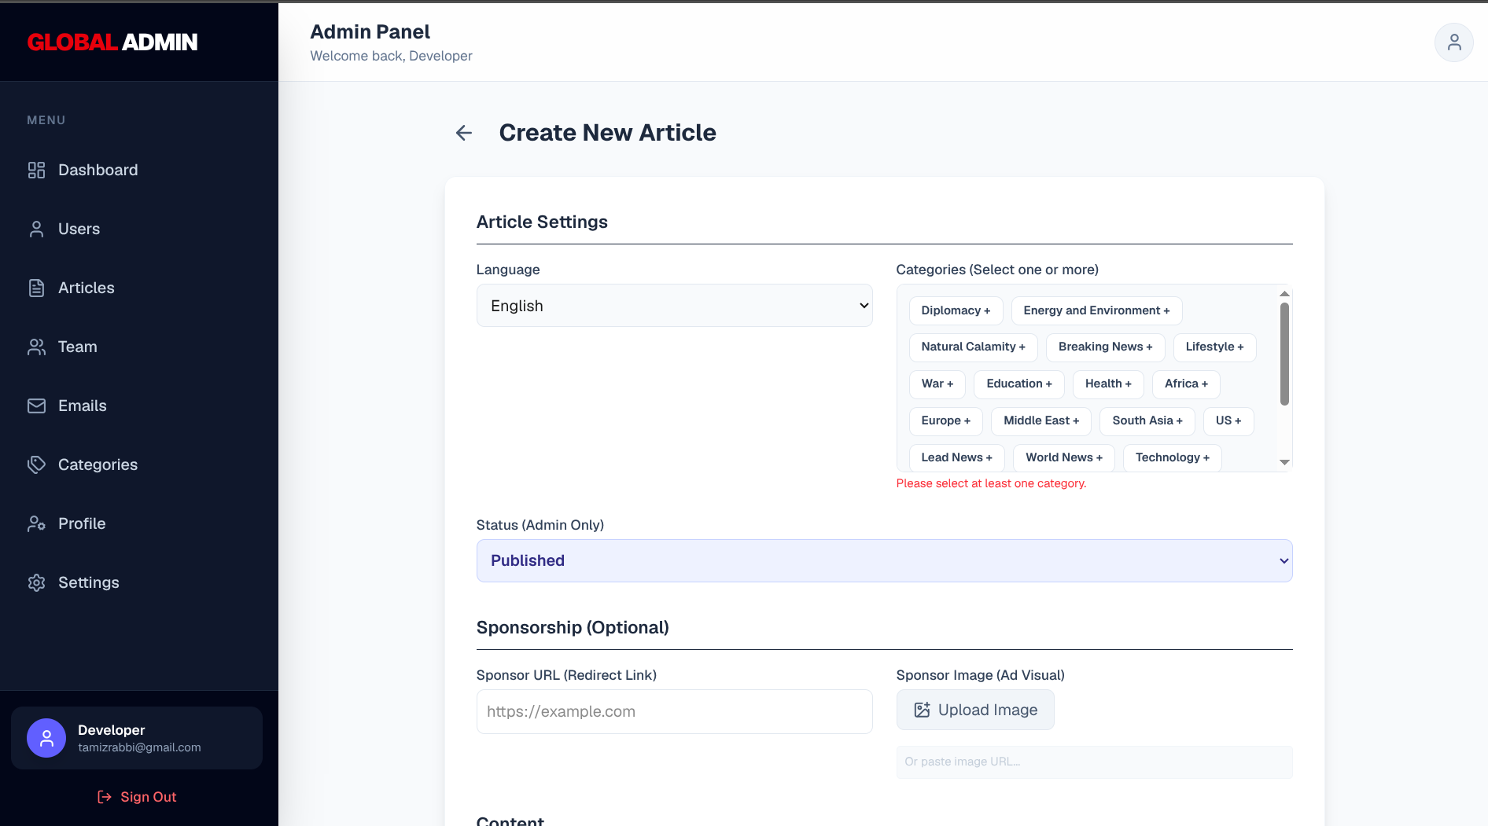Viewport: 1488px width, 826px height.
Task: Click the paste image URL field
Action: [1094, 762]
